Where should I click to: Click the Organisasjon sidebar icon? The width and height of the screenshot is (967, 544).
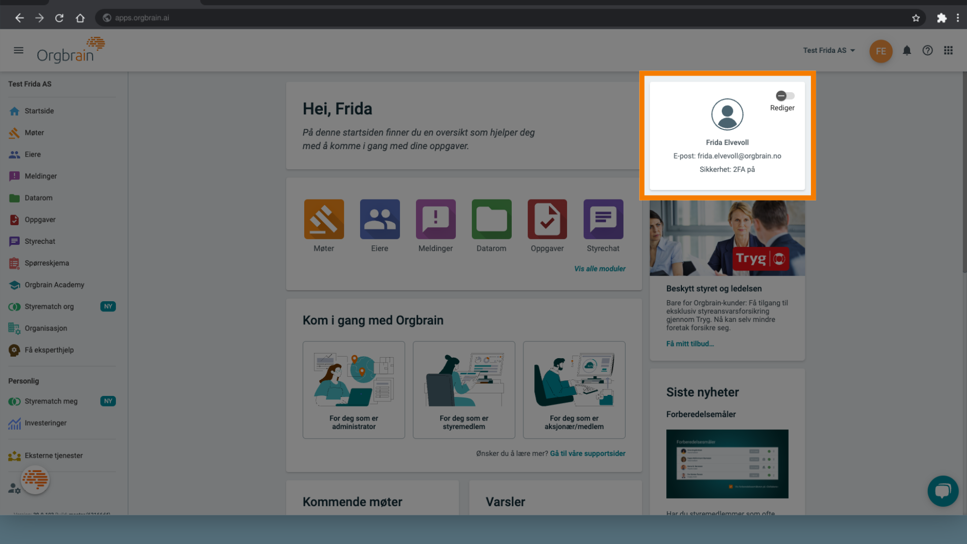point(14,328)
